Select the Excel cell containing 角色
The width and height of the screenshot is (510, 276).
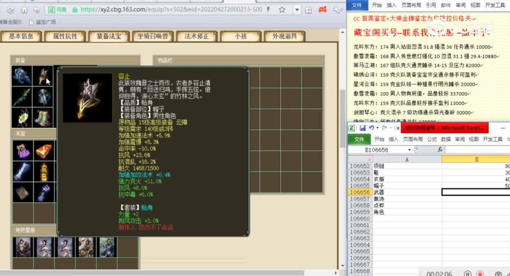[x=407, y=212]
